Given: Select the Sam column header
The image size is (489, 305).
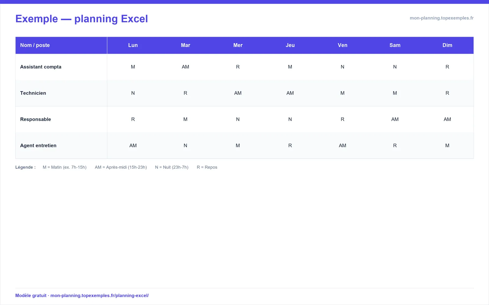Looking at the screenshot, I should 395,45.
